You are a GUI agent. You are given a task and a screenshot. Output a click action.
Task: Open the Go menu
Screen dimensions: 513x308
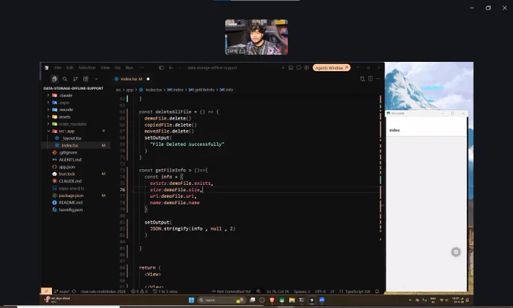[118, 68]
